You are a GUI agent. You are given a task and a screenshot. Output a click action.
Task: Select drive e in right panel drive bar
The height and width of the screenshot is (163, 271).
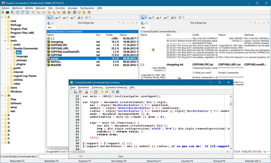159,17
